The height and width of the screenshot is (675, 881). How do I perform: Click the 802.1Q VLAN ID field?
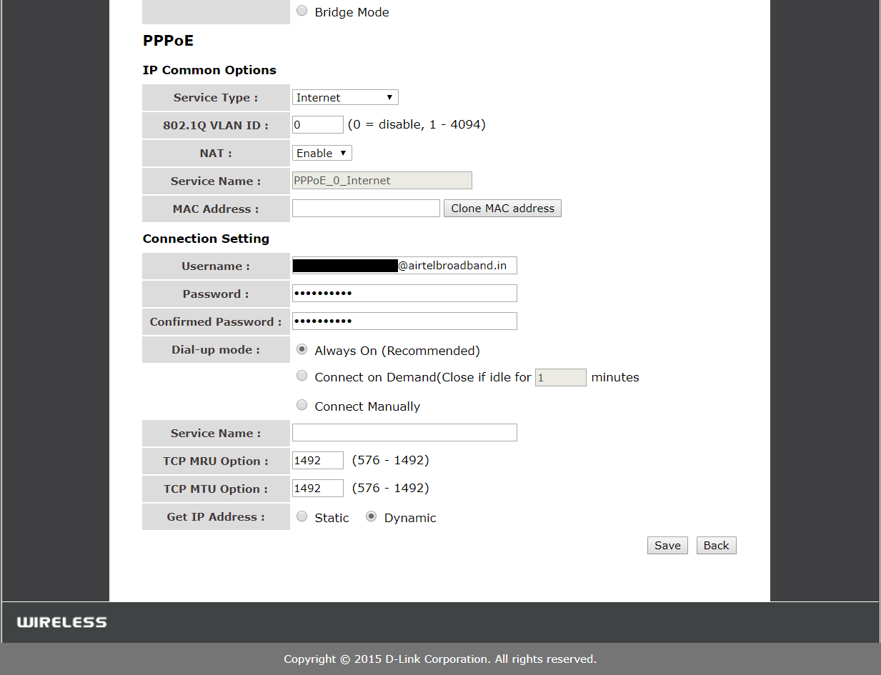[317, 125]
